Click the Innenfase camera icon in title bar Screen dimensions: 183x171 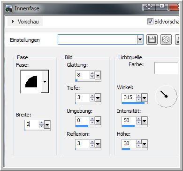[x=9, y=8]
